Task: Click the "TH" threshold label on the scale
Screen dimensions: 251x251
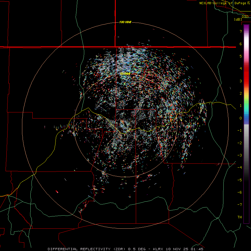Action: coord(240,217)
